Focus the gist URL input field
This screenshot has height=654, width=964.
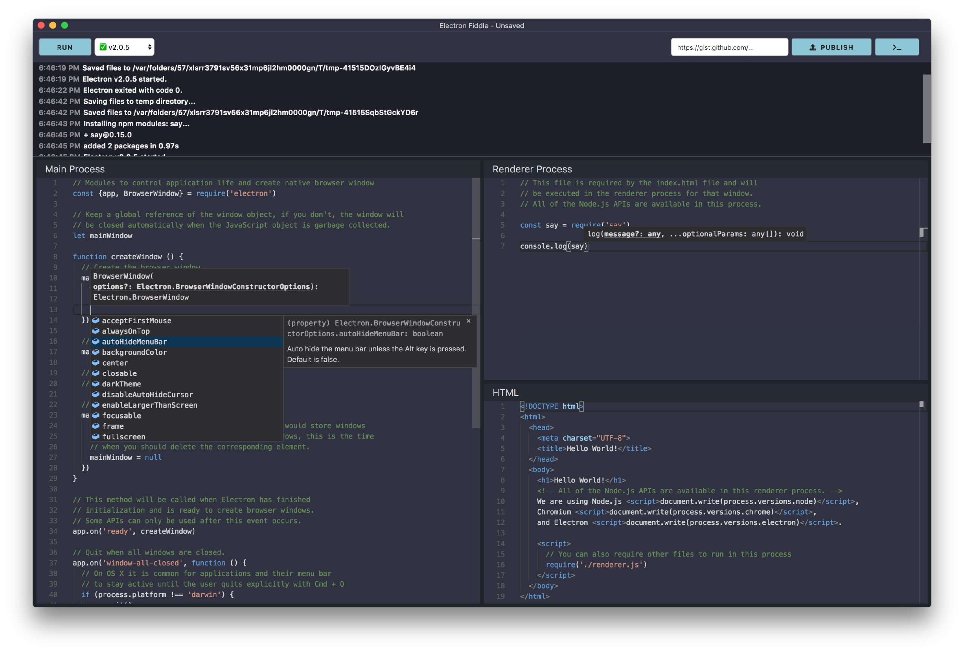[x=729, y=47]
